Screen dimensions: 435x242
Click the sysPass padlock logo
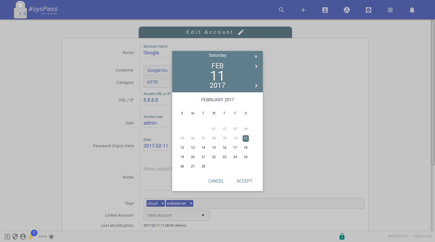tap(20, 10)
